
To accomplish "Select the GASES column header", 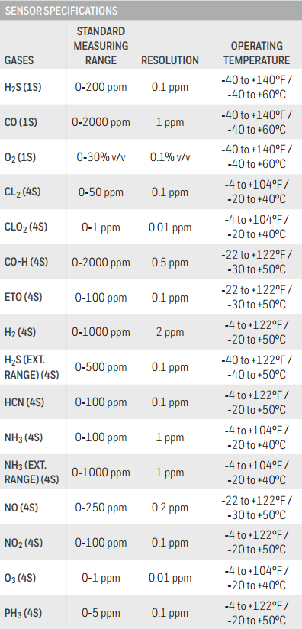I will pyautogui.click(x=19, y=60).
